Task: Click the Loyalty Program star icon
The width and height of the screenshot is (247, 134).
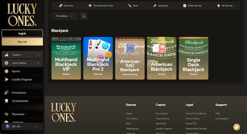Action: (x=7, y=80)
